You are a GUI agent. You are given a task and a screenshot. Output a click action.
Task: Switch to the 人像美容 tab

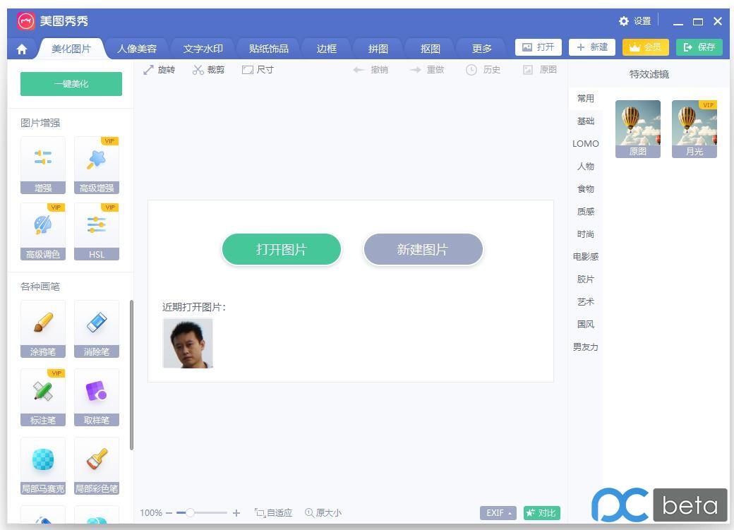137,49
